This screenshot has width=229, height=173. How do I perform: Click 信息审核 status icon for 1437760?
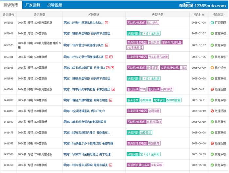(x=212, y=165)
